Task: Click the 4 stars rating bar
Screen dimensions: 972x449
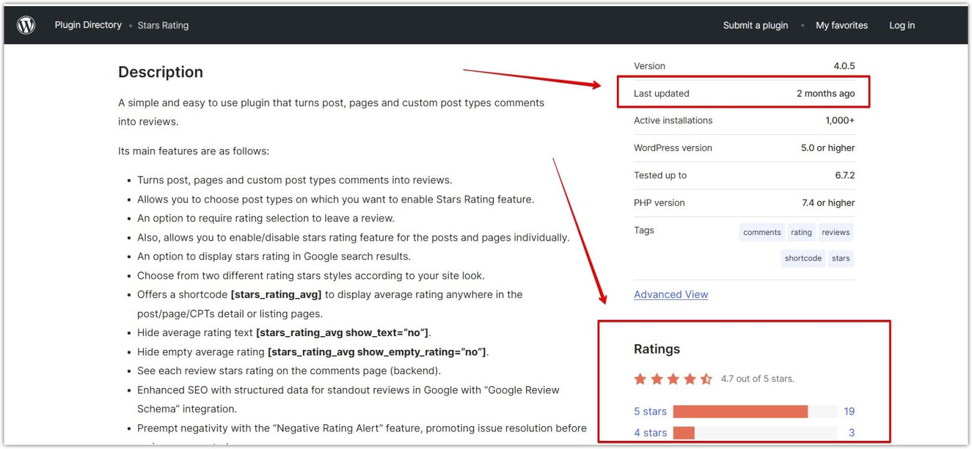Action: (755, 433)
